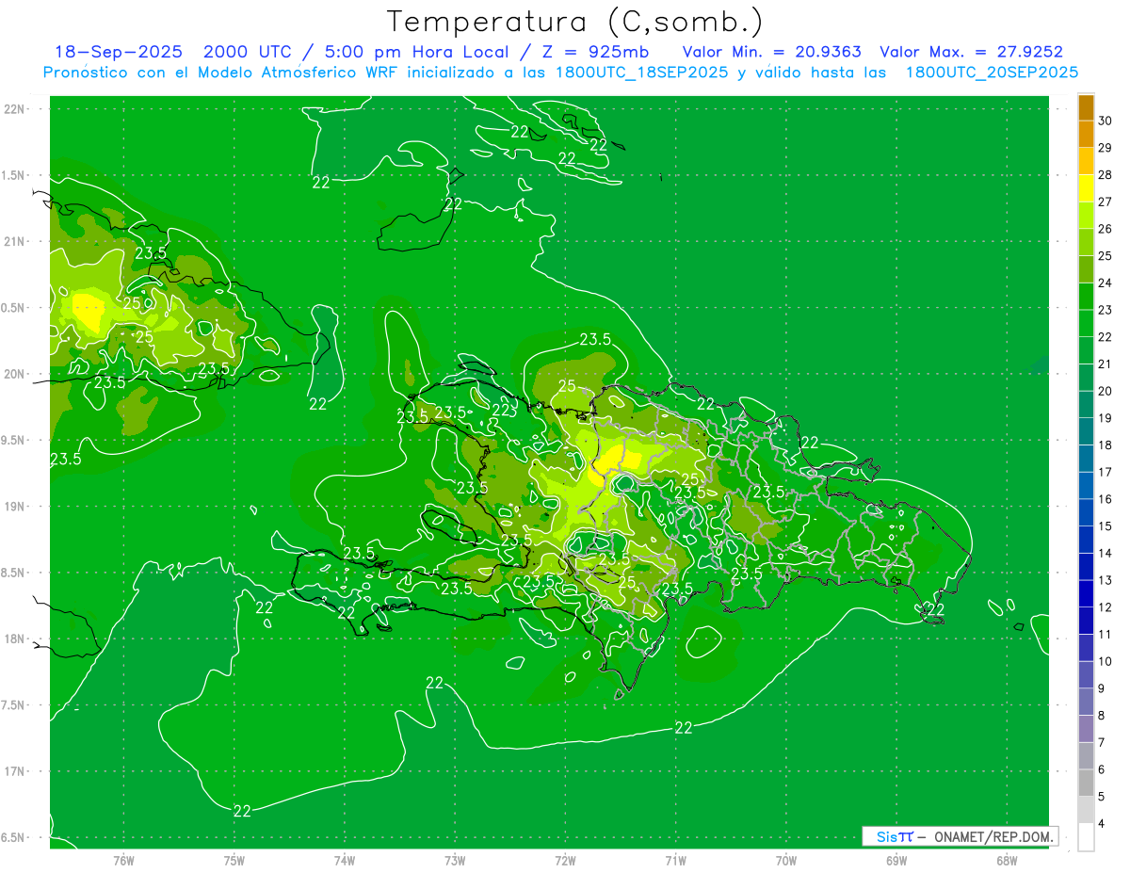Click the "72W" longitude axis label
The width and height of the screenshot is (1130, 873).
click(565, 860)
